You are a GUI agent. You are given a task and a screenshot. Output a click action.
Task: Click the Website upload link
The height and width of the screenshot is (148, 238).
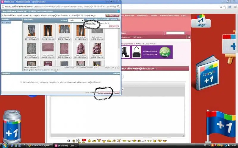click(114, 19)
